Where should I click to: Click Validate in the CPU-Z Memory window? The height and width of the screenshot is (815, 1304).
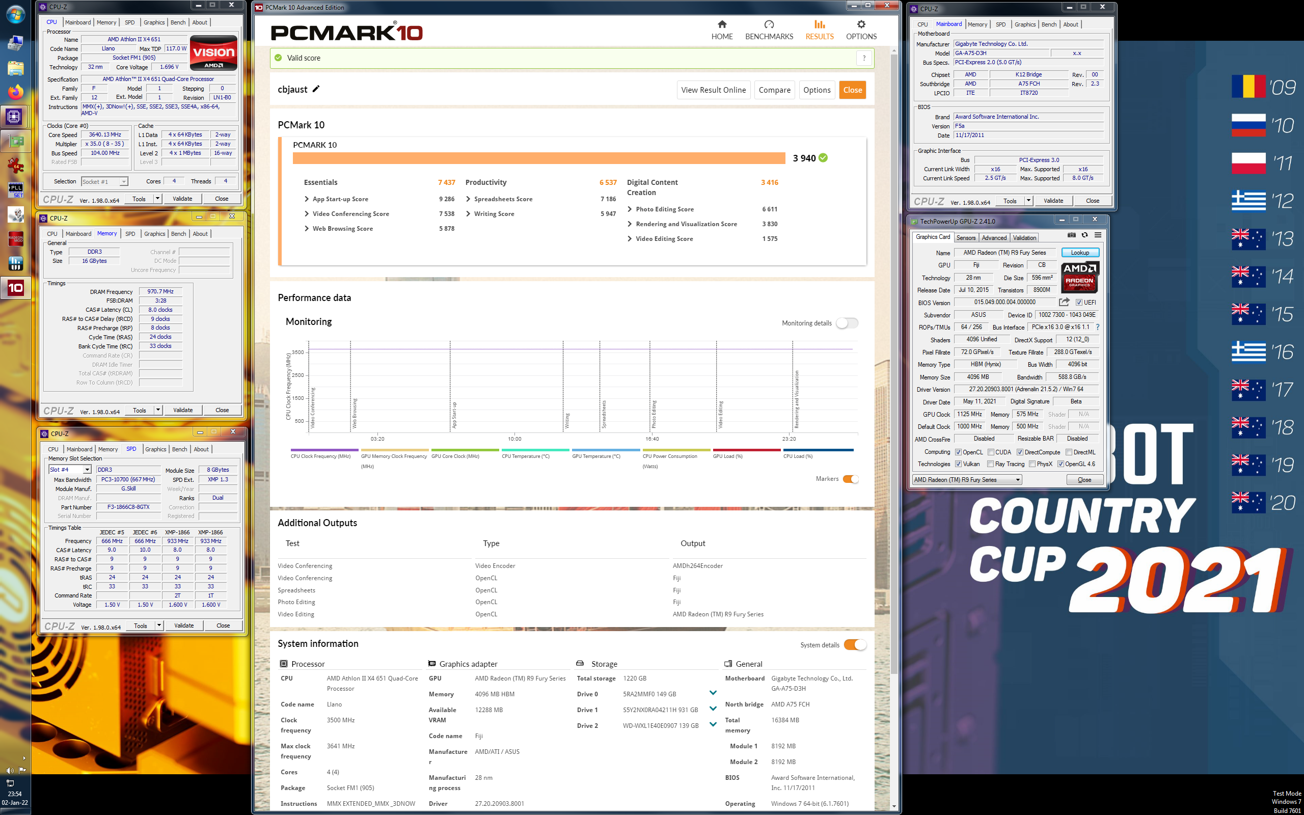(183, 410)
